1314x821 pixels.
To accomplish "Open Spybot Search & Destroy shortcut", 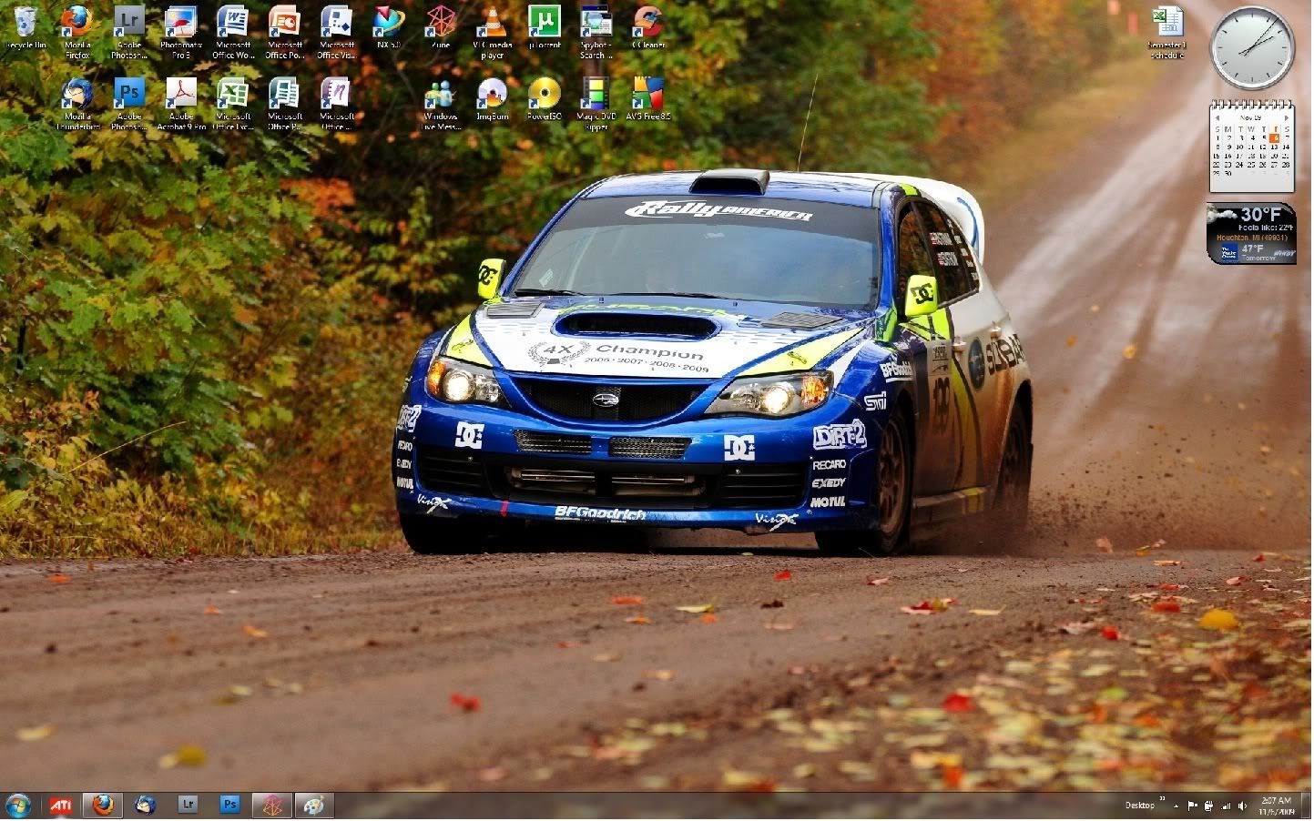I will [x=596, y=32].
